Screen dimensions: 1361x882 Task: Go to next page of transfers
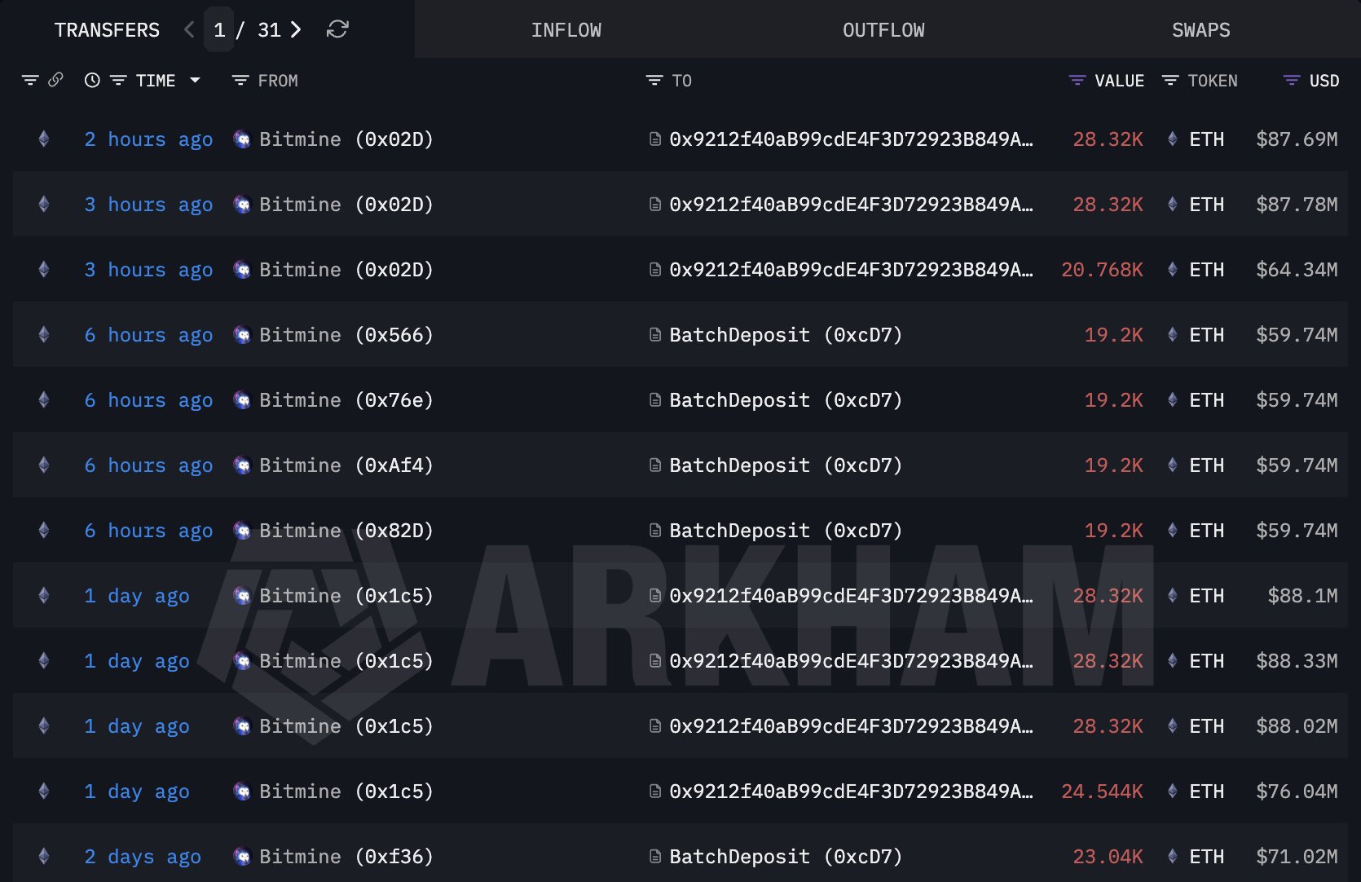(x=296, y=29)
